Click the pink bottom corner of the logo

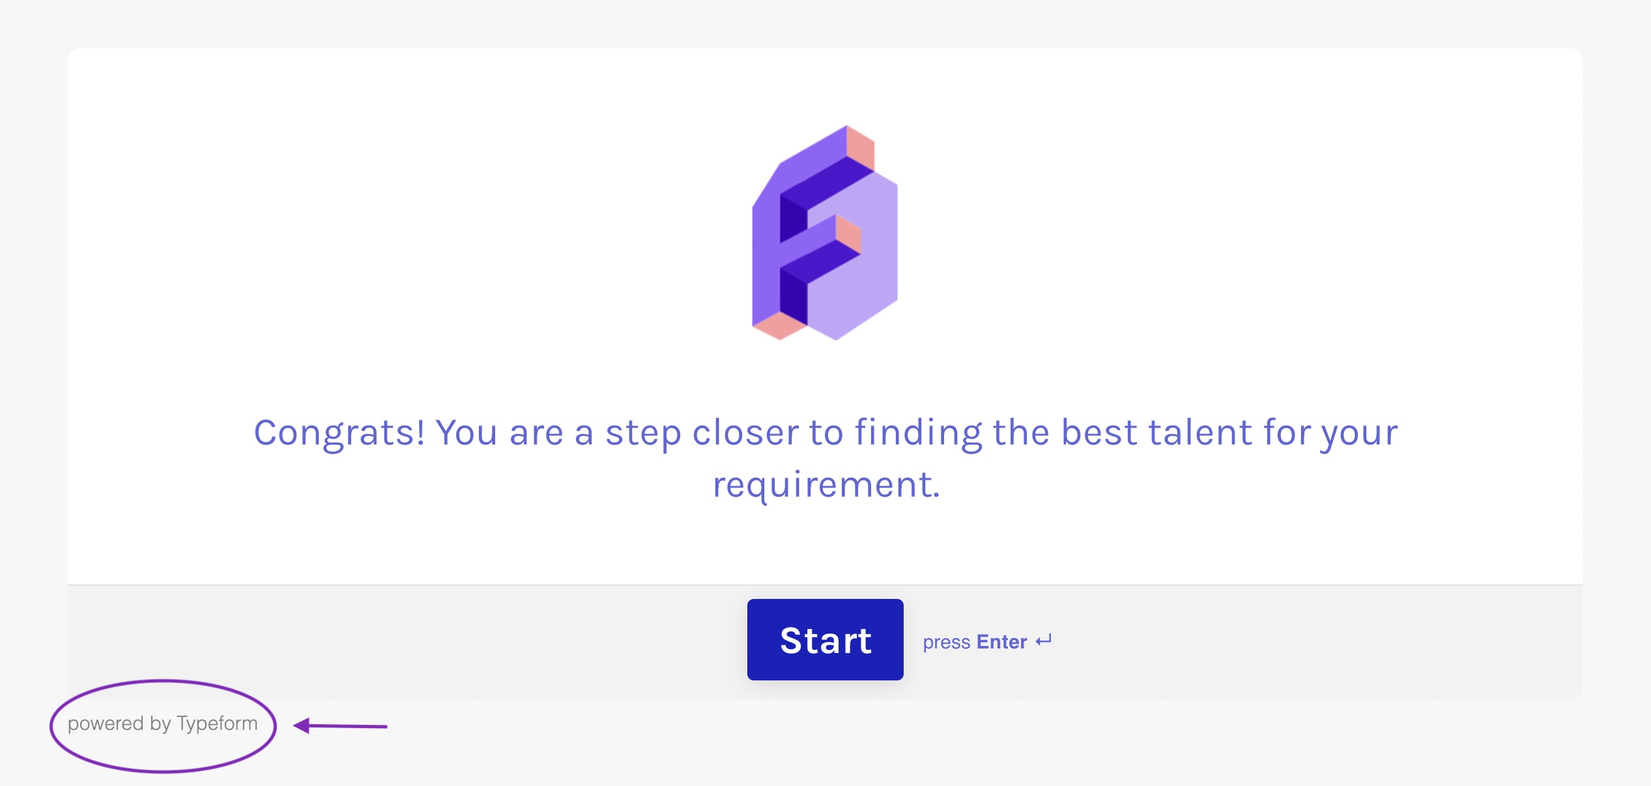click(x=780, y=326)
